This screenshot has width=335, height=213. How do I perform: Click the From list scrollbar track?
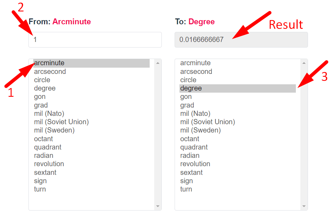point(158,135)
